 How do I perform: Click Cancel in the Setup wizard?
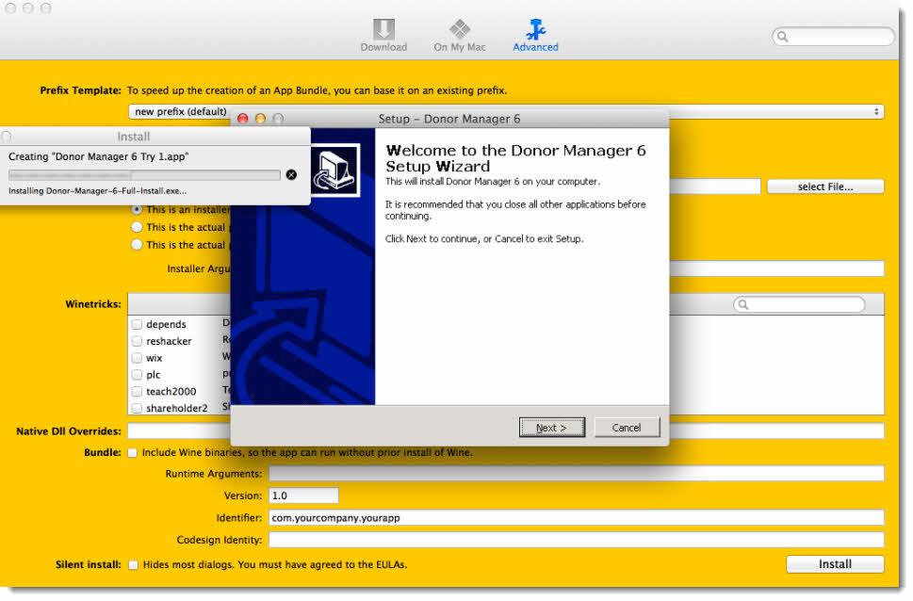click(627, 428)
